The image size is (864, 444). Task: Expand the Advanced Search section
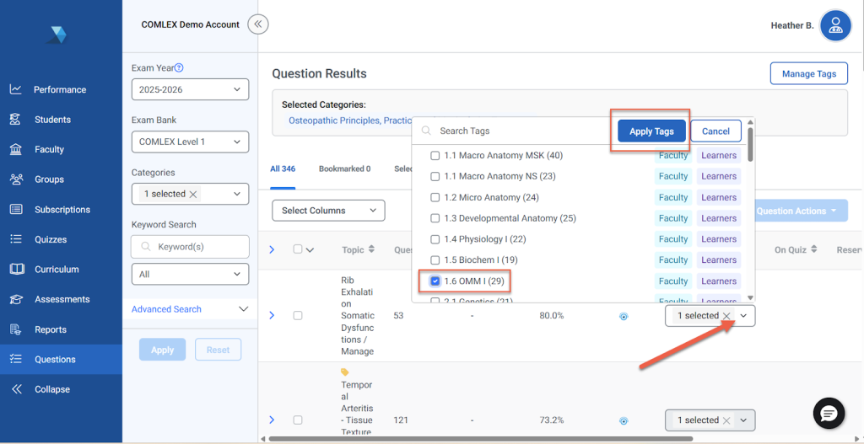[x=190, y=309]
